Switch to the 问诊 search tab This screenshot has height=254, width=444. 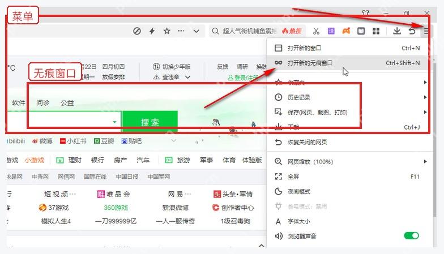tap(43, 103)
